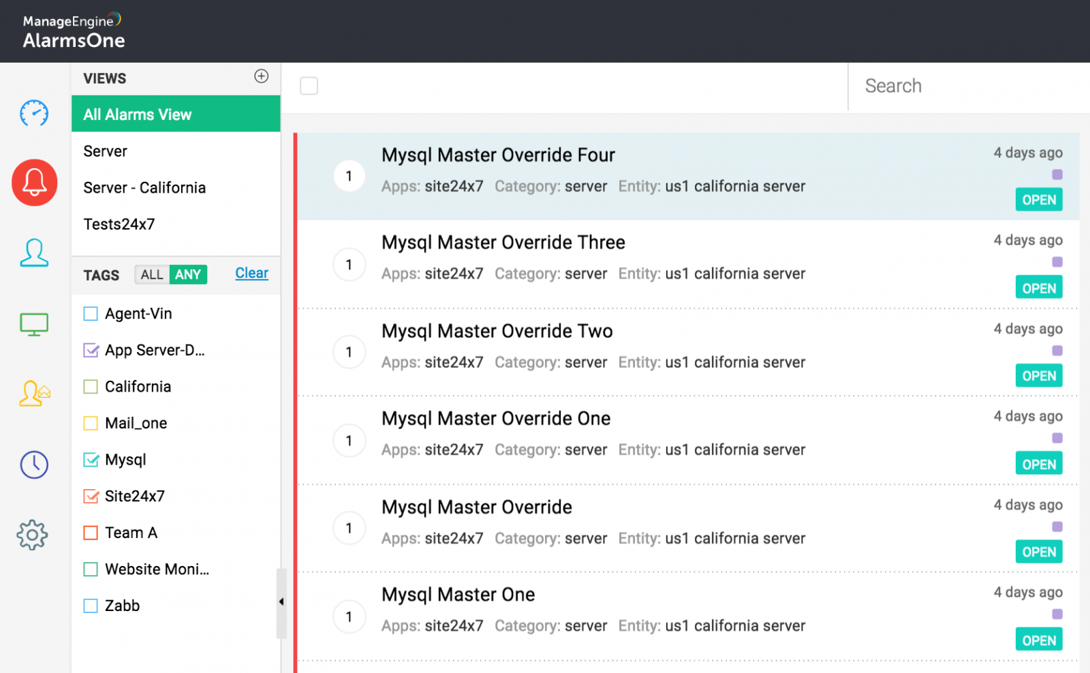Screen dimensions: 1090x673
Task: Click count badge of Mysql Master Override Two
Action: (349, 352)
